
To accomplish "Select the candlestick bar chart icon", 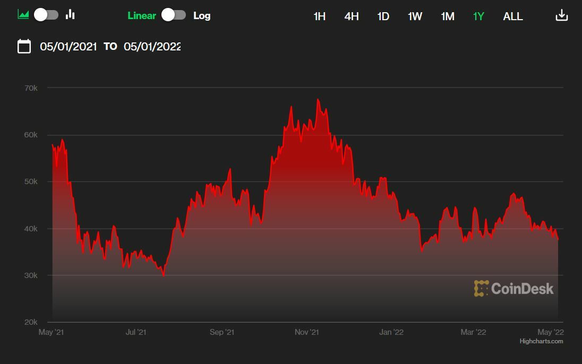I will tap(70, 15).
